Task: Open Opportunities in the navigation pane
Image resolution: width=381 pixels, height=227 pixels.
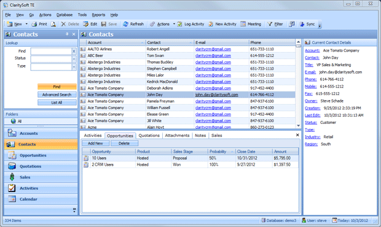Action: pos(41,155)
